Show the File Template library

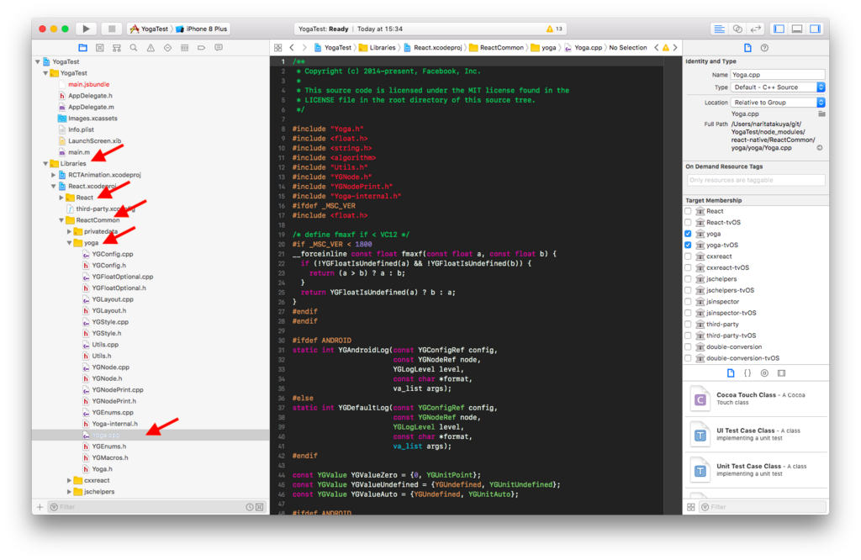(731, 372)
